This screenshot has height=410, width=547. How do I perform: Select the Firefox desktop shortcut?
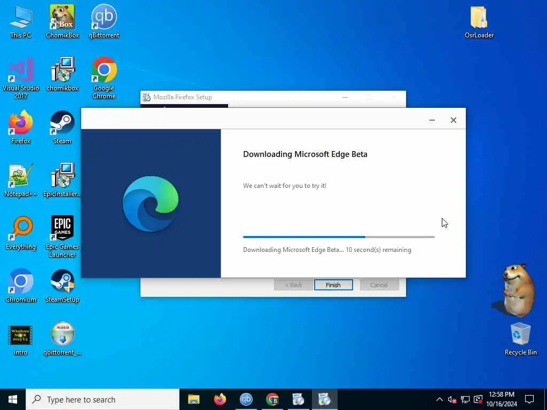point(21,127)
